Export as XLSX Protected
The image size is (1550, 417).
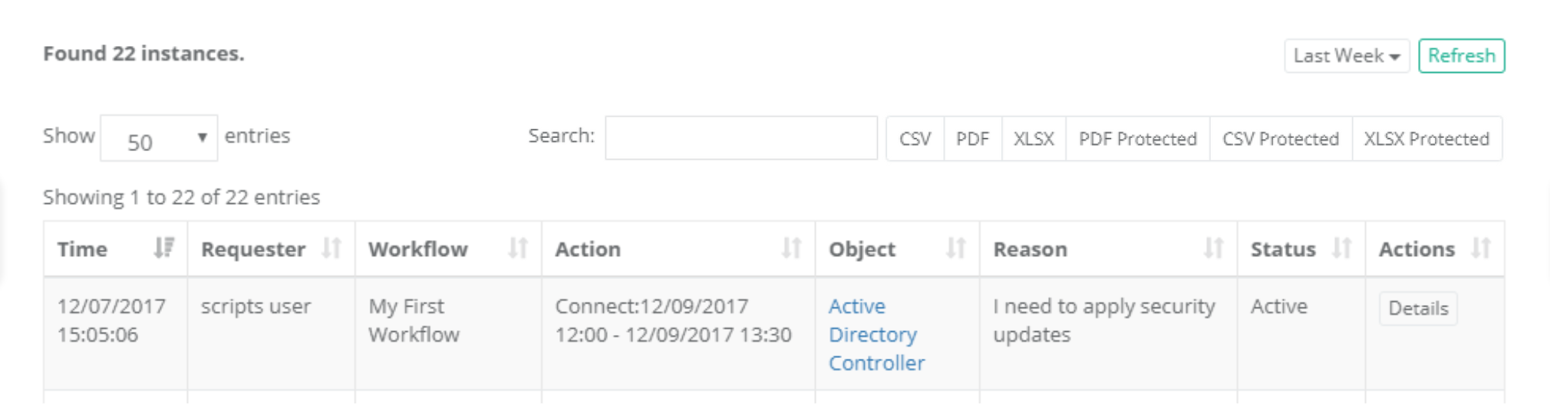click(1426, 139)
